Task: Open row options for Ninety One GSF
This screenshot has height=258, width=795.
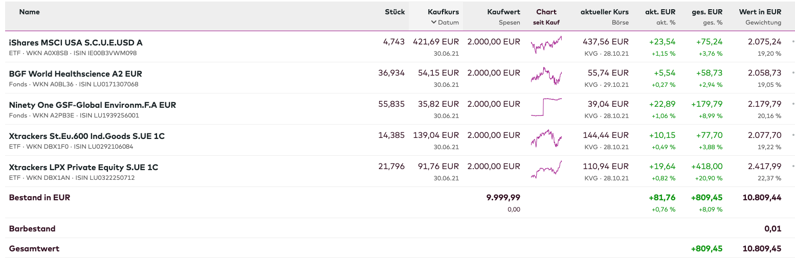Action: 793,104
